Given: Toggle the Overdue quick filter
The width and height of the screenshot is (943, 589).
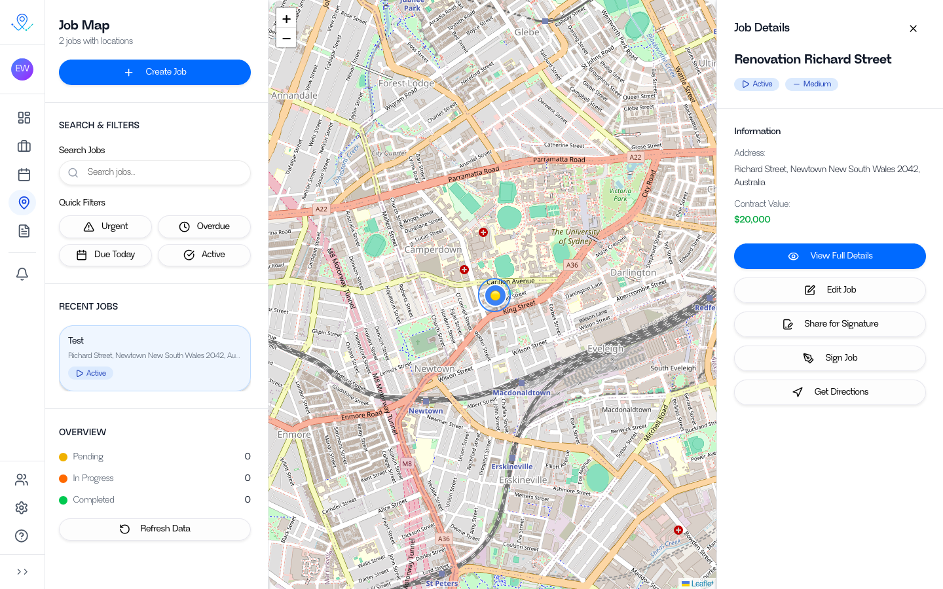Looking at the screenshot, I should point(204,226).
